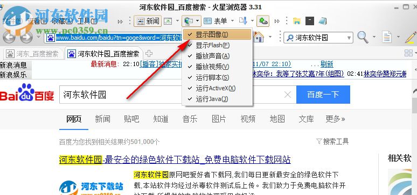Open a new tab with plus icon

tap(149, 54)
